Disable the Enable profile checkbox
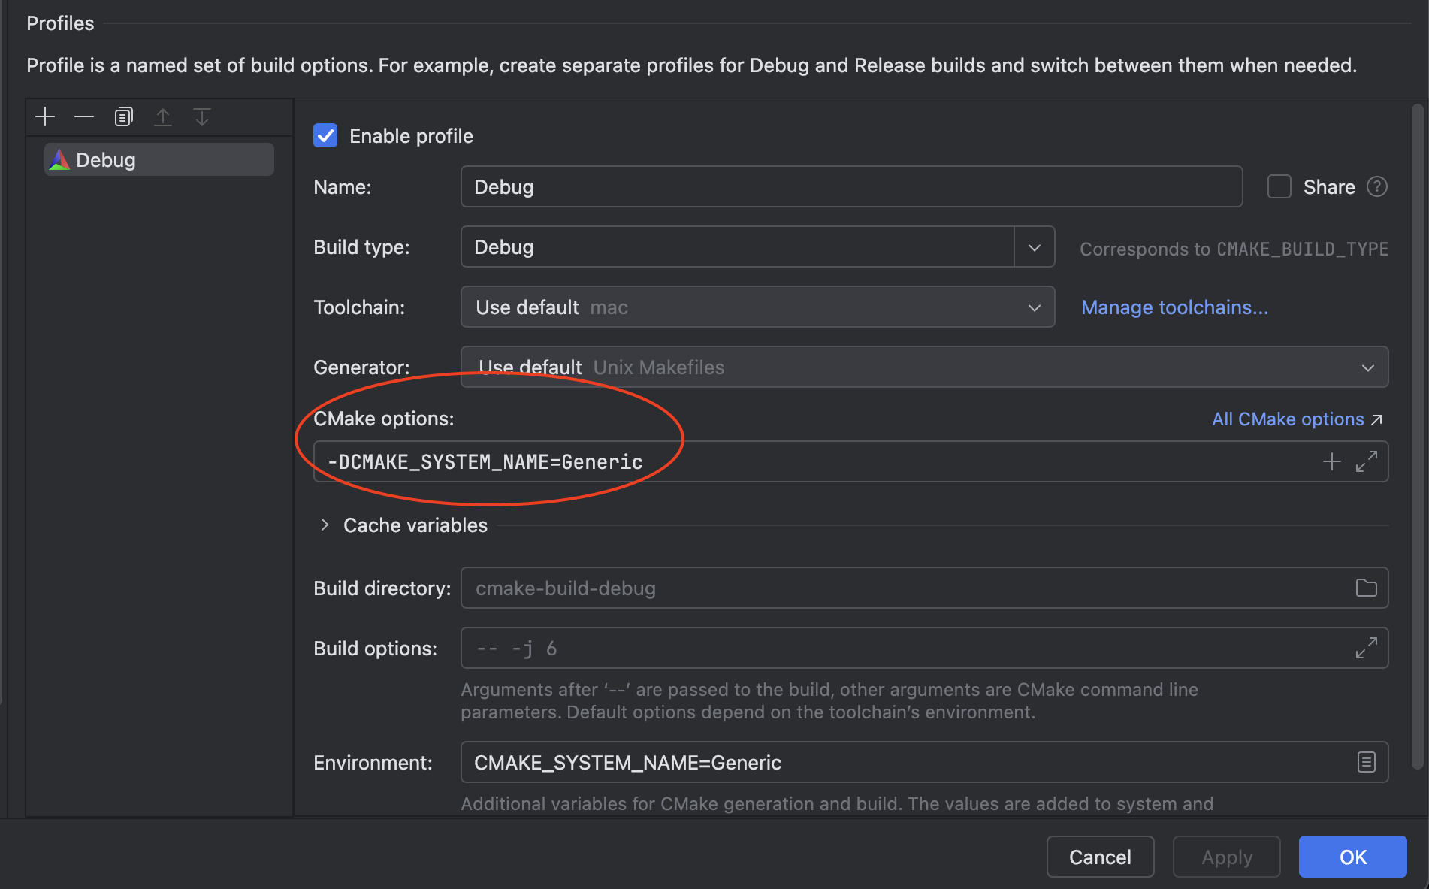 point(325,136)
